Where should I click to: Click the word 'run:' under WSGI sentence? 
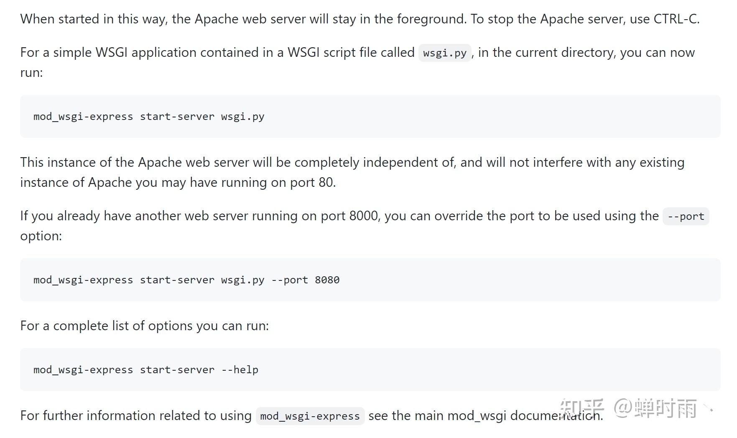click(31, 73)
